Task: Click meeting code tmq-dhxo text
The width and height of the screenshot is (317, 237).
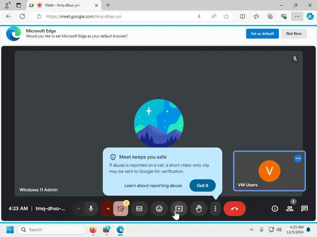Action: tap(50, 209)
